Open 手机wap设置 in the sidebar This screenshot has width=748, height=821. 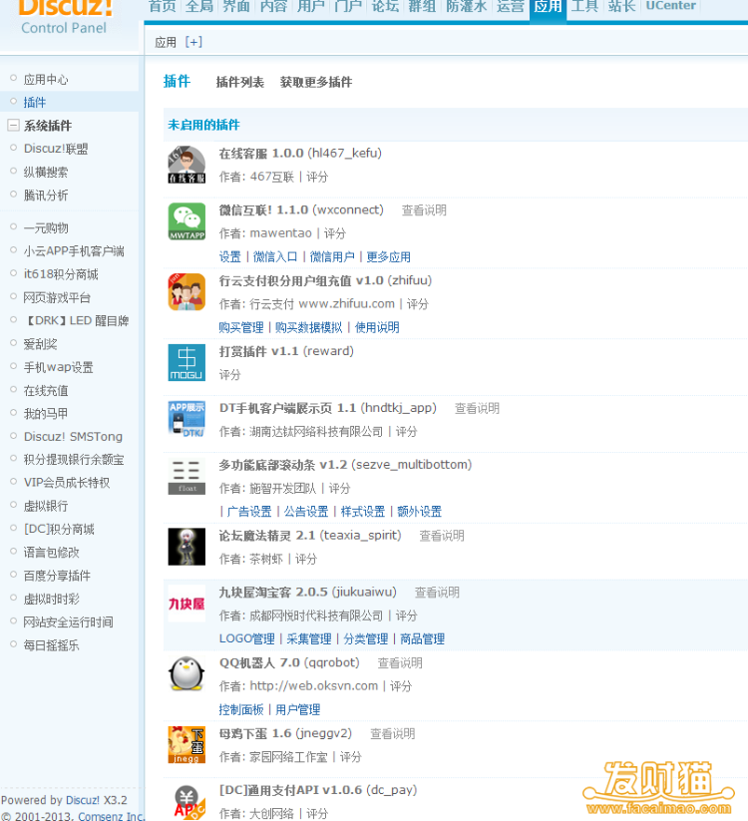click(58, 367)
